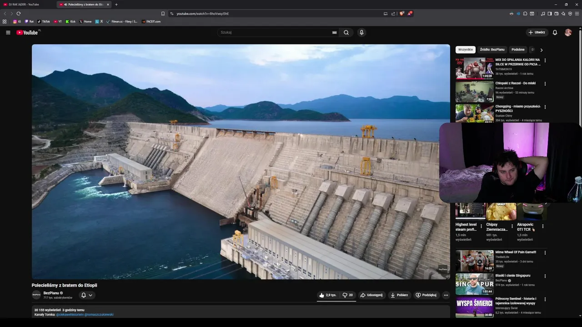
Task: Open Home X bookmark
Action: pos(85,21)
